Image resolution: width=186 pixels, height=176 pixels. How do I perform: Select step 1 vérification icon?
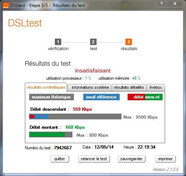coord(58,42)
